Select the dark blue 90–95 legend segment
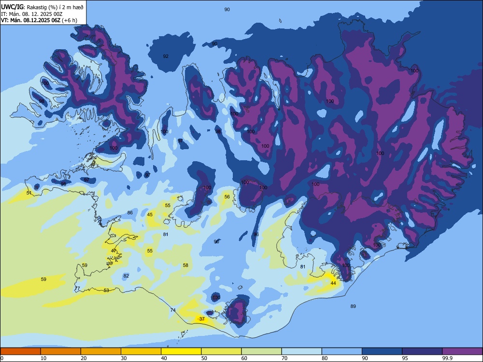The width and height of the screenshot is (483, 362). 382,351
